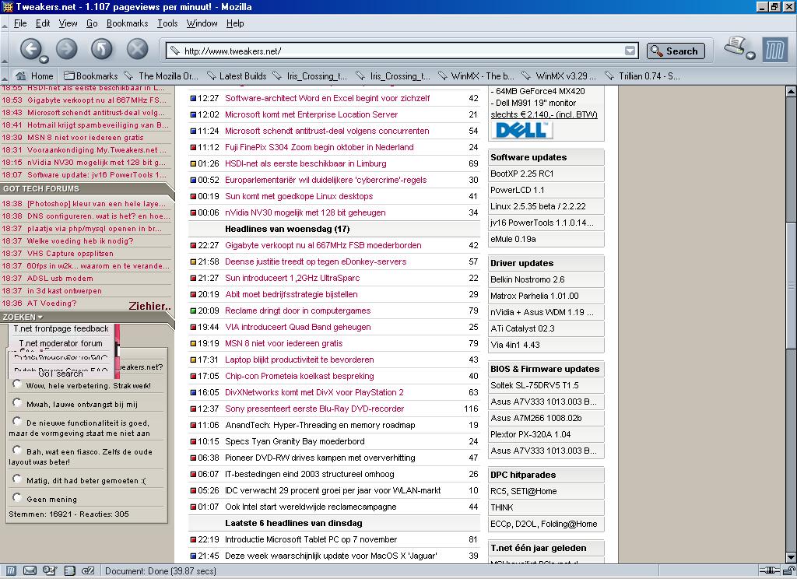This screenshot has height=579, width=797.
Task: Reload the page with the Reload button
Action: (x=102, y=49)
